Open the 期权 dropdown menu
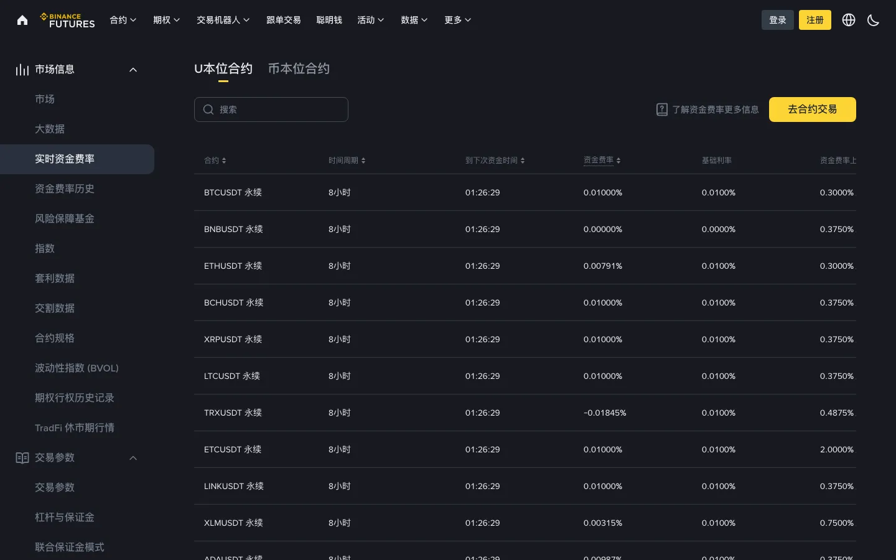 pyautogui.click(x=167, y=20)
